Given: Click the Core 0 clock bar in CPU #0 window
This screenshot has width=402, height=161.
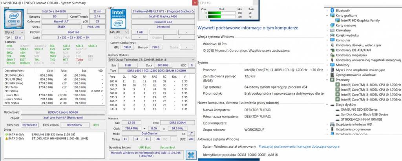Looking at the screenshot, I should [x=221, y=13].
